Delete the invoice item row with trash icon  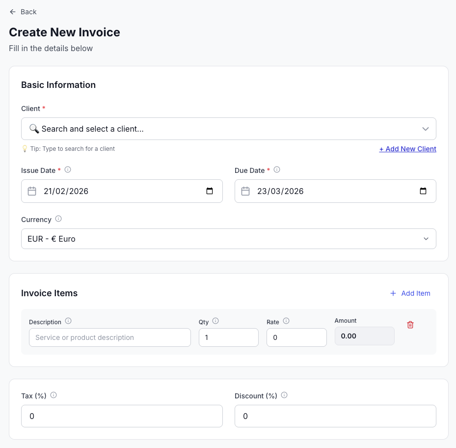tap(410, 325)
